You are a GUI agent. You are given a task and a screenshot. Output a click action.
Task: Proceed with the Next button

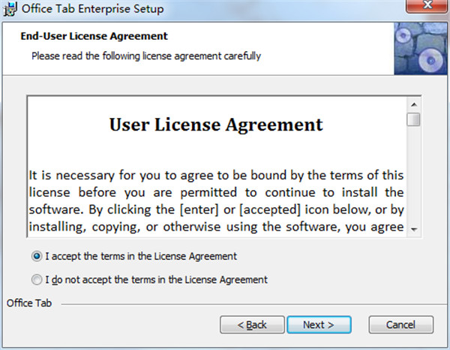(318, 324)
